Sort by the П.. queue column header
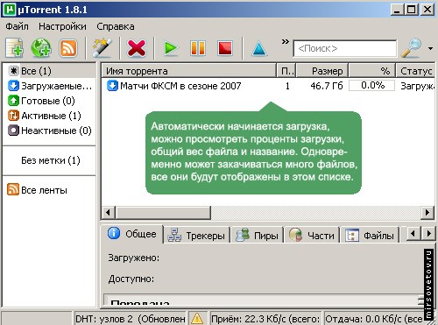The width and height of the screenshot is (438, 325). click(x=286, y=71)
